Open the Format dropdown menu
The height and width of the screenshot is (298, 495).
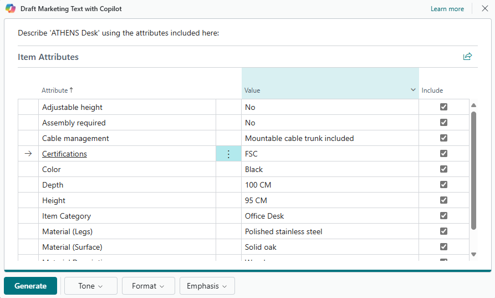(x=148, y=286)
